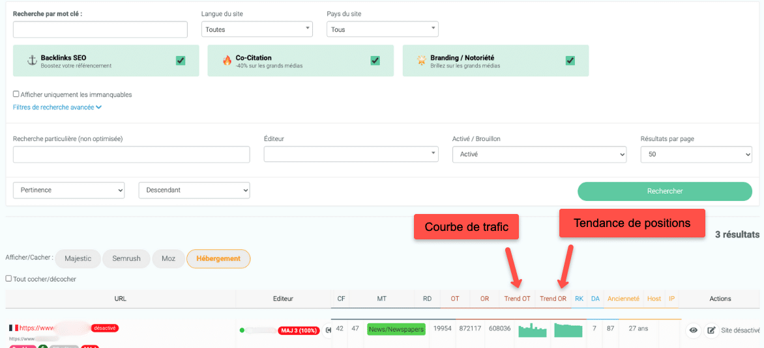764x348 pixels.
Task: Click the Rechercher button
Action: [x=665, y=191]
